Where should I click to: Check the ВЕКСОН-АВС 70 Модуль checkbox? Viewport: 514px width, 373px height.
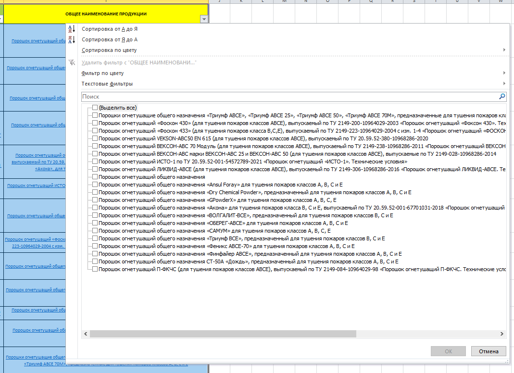[95, 146]
